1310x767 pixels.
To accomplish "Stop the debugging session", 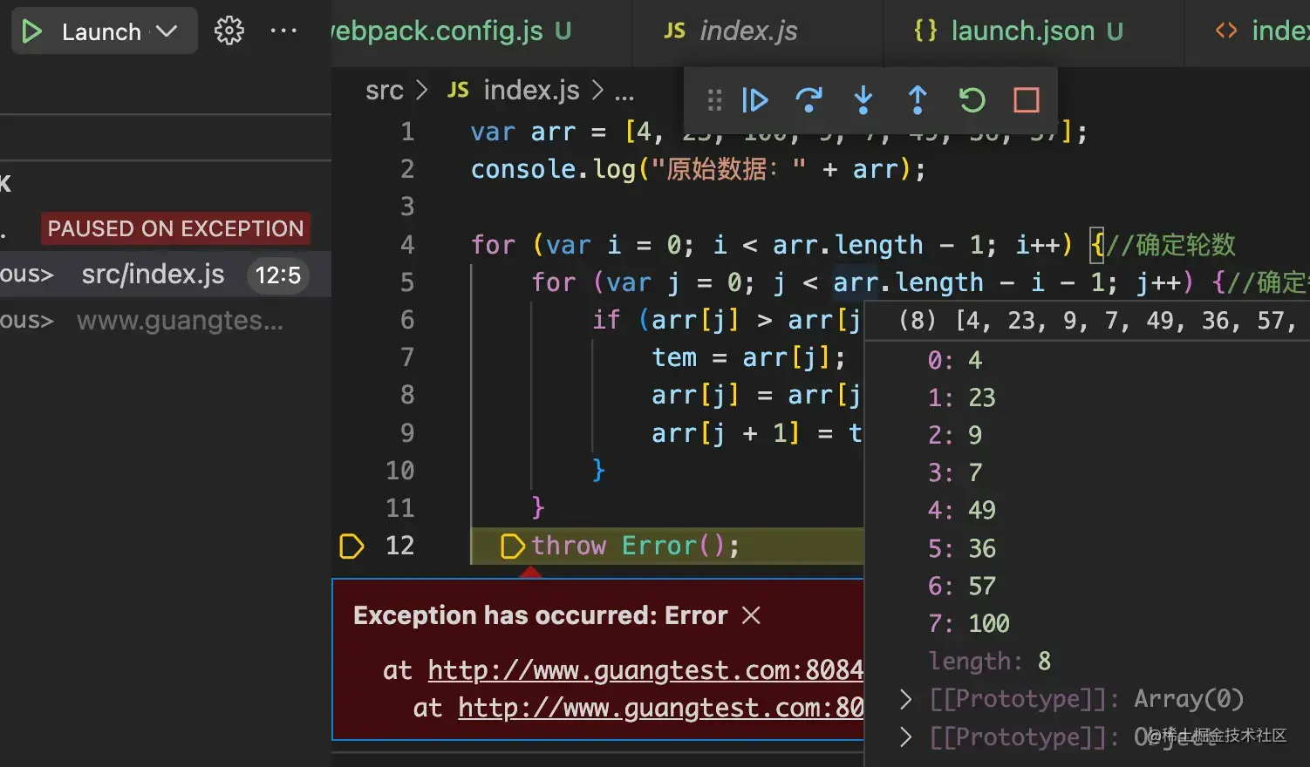I will [x=1027, y=100].
